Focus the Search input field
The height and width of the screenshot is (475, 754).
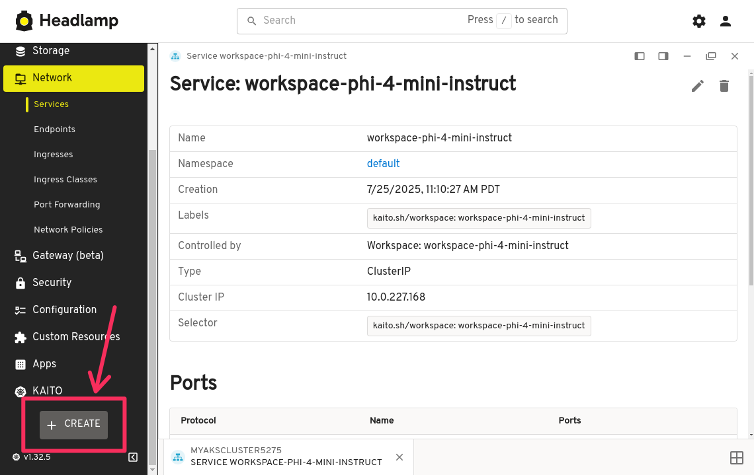click(x=357, y=20)
